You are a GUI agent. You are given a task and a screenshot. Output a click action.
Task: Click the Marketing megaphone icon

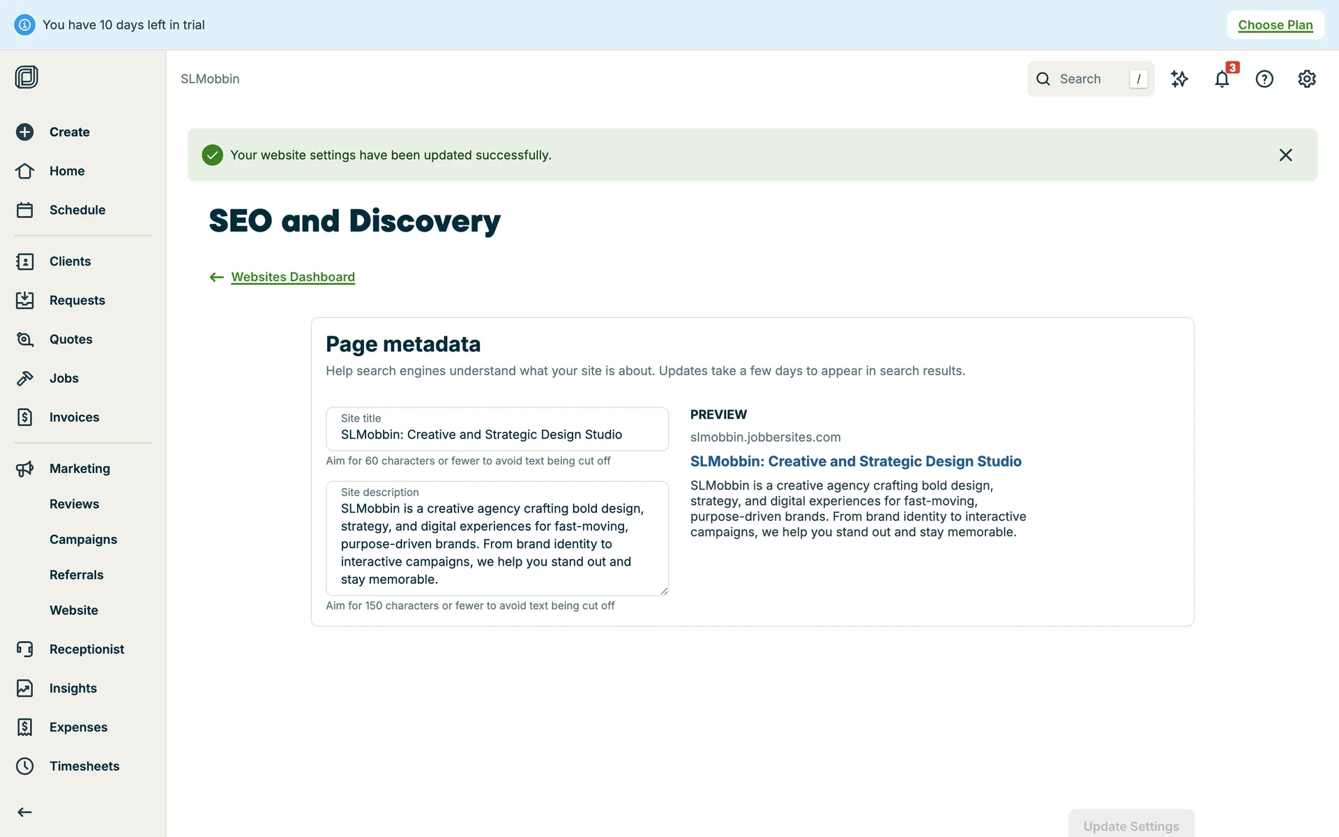[x=25, y=469]
